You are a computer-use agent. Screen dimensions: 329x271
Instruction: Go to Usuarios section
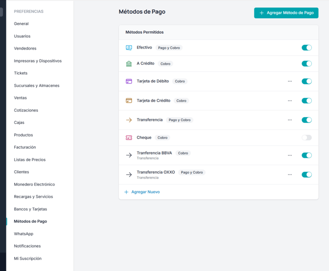[22, 36]
